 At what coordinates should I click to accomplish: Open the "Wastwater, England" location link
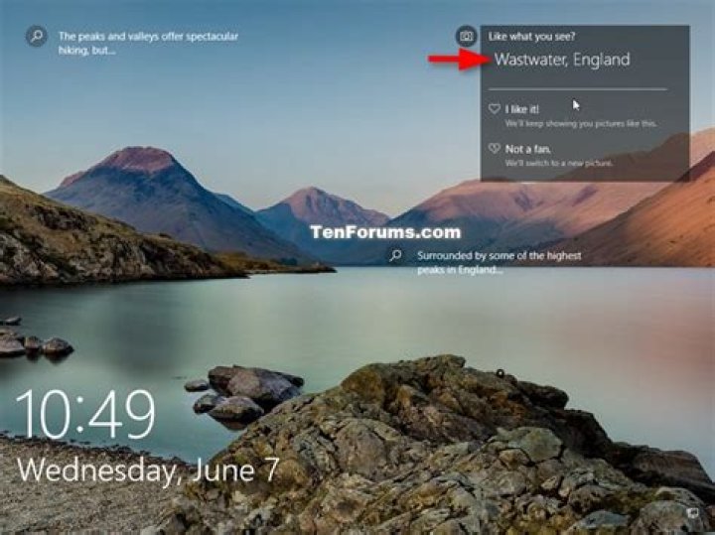click(x=562, y=60)
